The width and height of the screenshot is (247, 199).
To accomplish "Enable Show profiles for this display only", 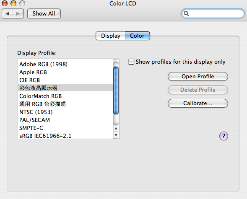I will pos(131,62).
